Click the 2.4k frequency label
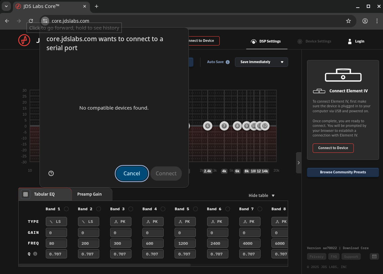Screen dimensions: 383x274 click(208, 171)
